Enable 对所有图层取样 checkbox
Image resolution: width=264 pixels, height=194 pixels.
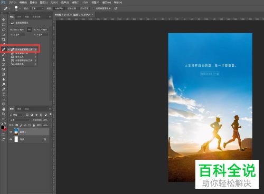coord(93,8)
